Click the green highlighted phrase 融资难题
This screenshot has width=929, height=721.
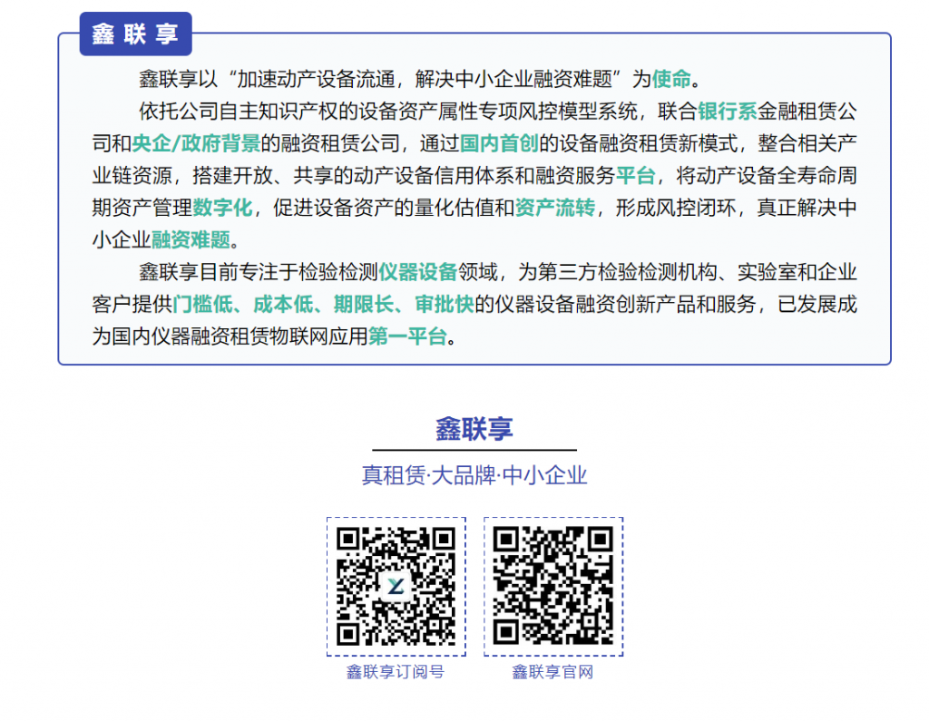click(191, 240)
